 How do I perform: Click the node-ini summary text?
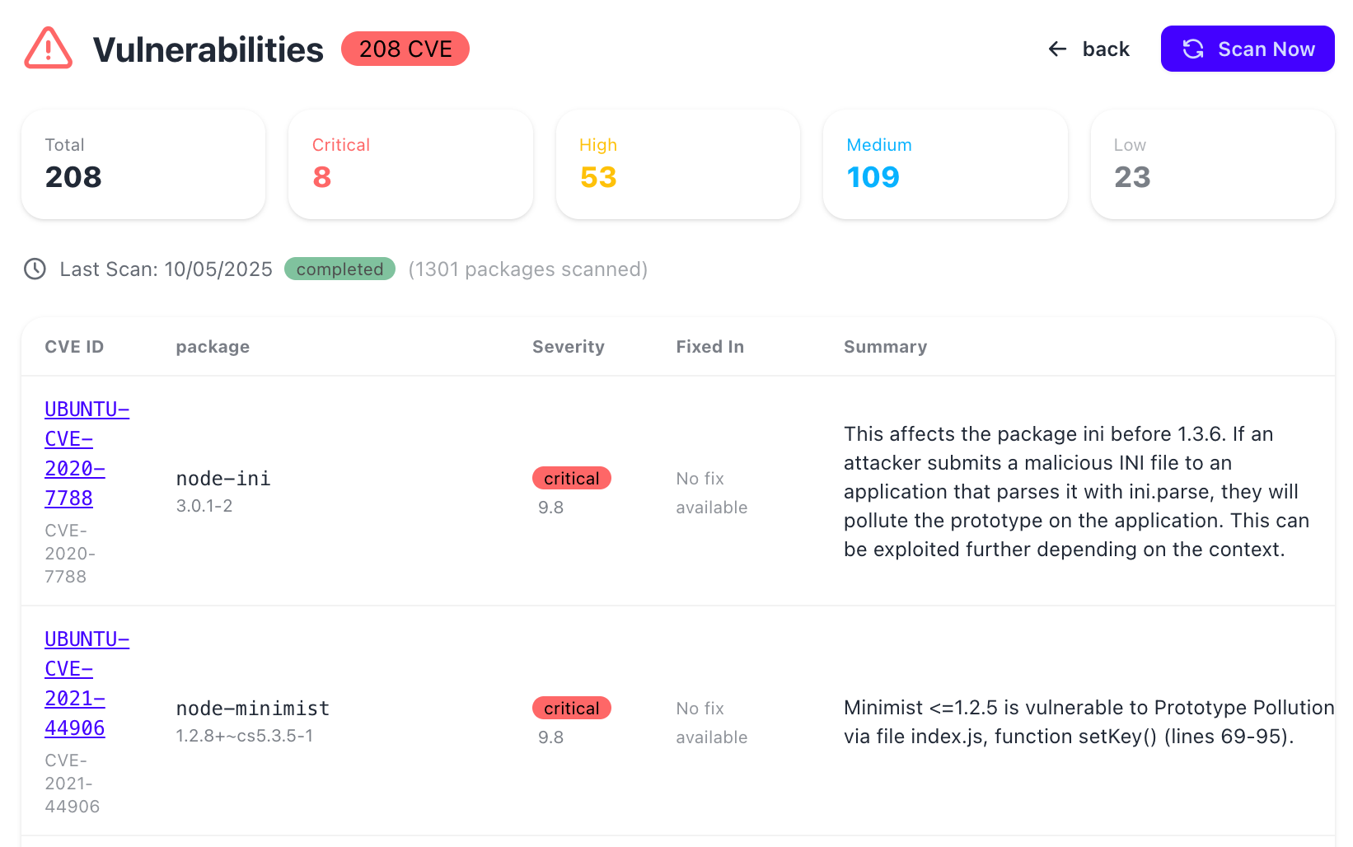pos(1077,492)
